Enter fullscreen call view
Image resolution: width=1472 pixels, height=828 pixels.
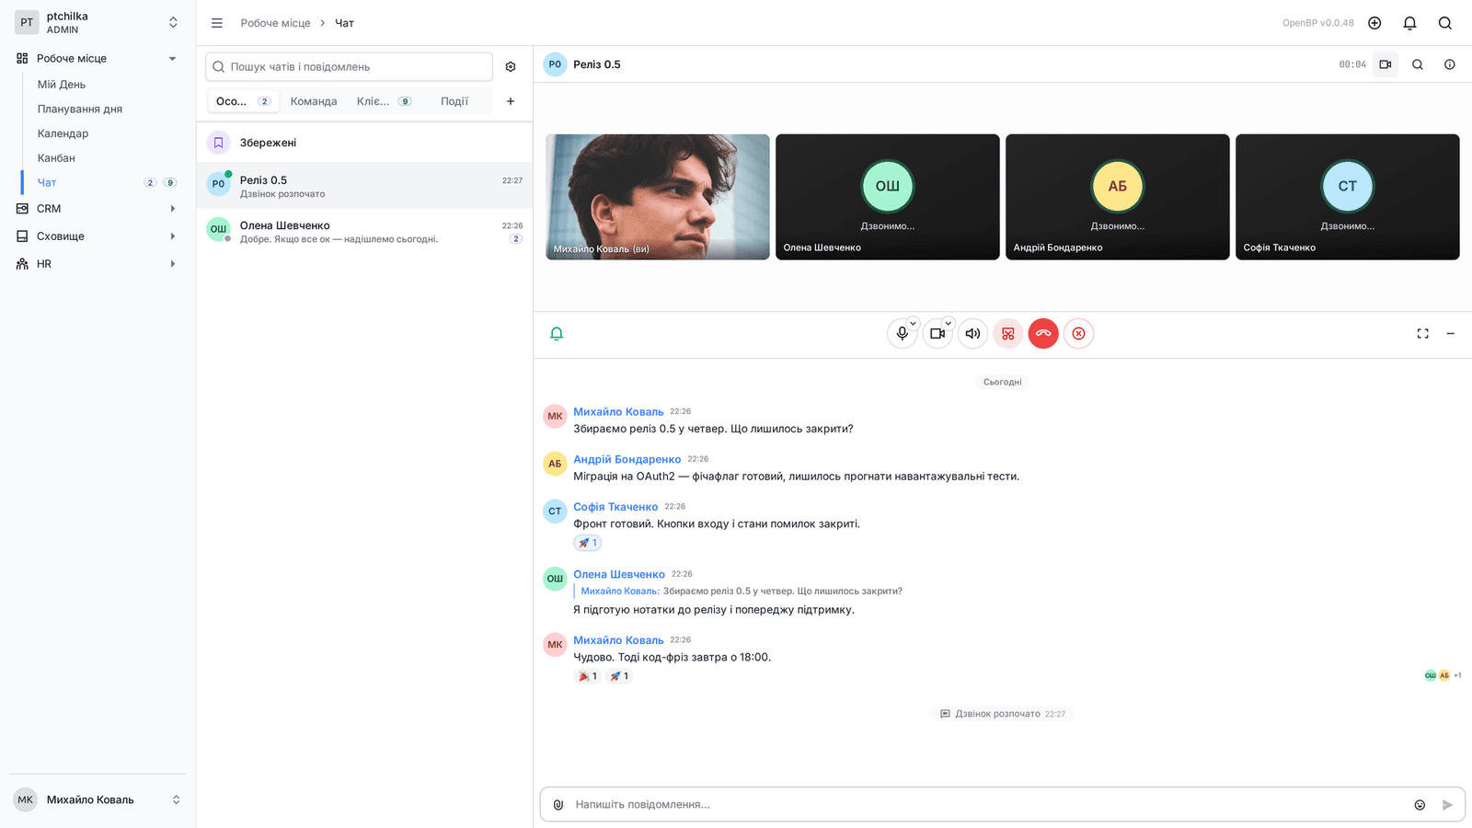[1422, 334]
